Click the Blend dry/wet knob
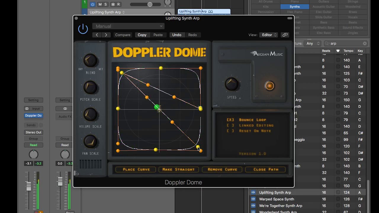The height and width of the screenshot is (213, 379). coord(90,61)
